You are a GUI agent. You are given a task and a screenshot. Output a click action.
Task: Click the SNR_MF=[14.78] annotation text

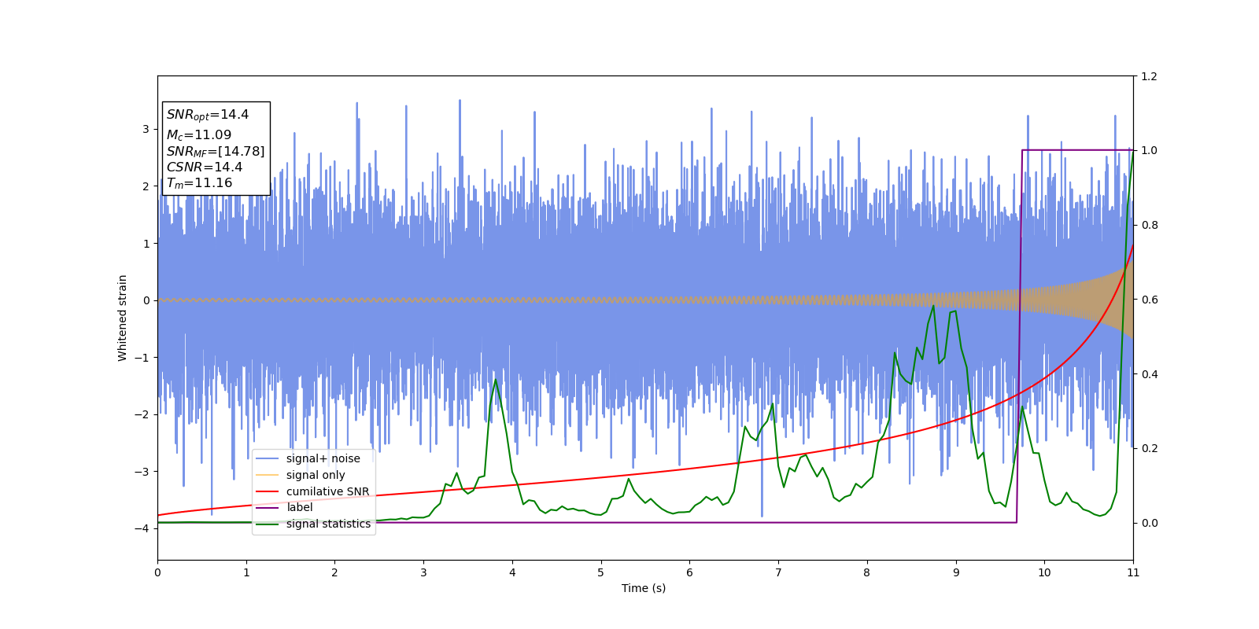[216, 151]
